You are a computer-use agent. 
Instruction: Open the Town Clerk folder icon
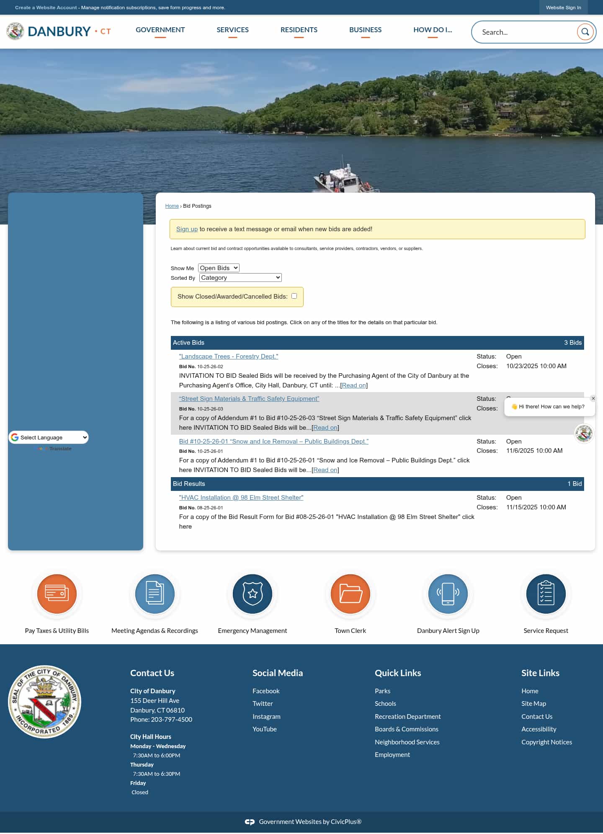[x=350, y=594]
